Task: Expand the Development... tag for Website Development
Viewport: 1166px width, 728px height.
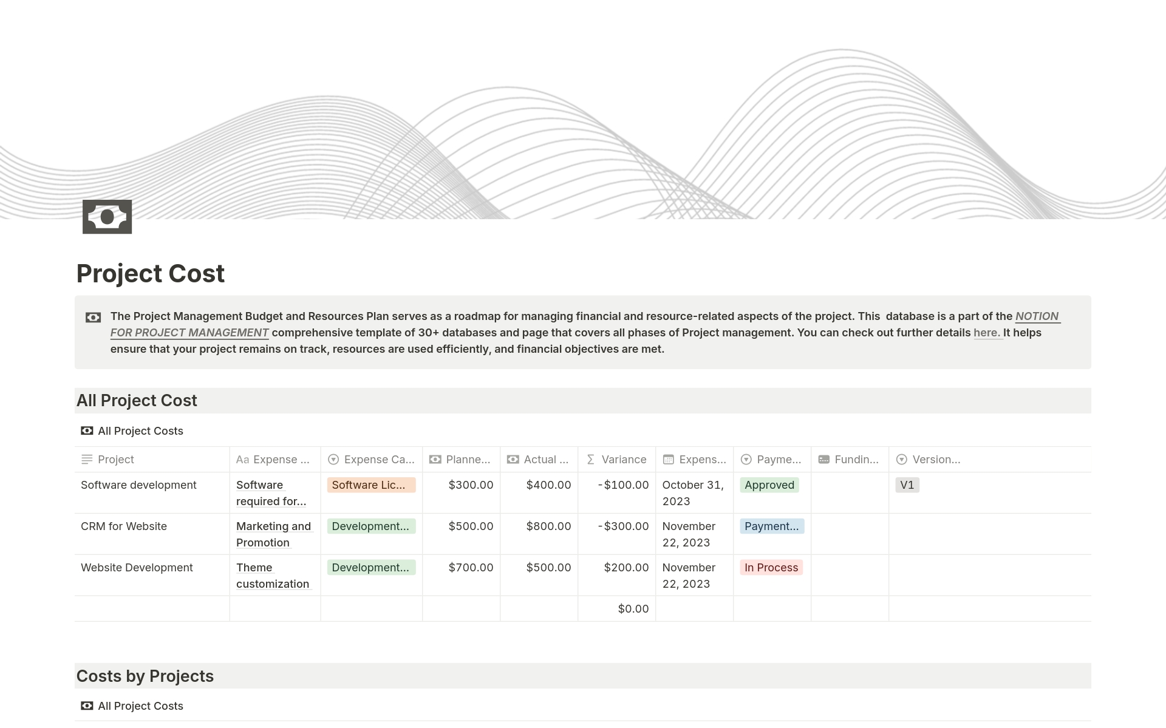Action: coord(370,567)
